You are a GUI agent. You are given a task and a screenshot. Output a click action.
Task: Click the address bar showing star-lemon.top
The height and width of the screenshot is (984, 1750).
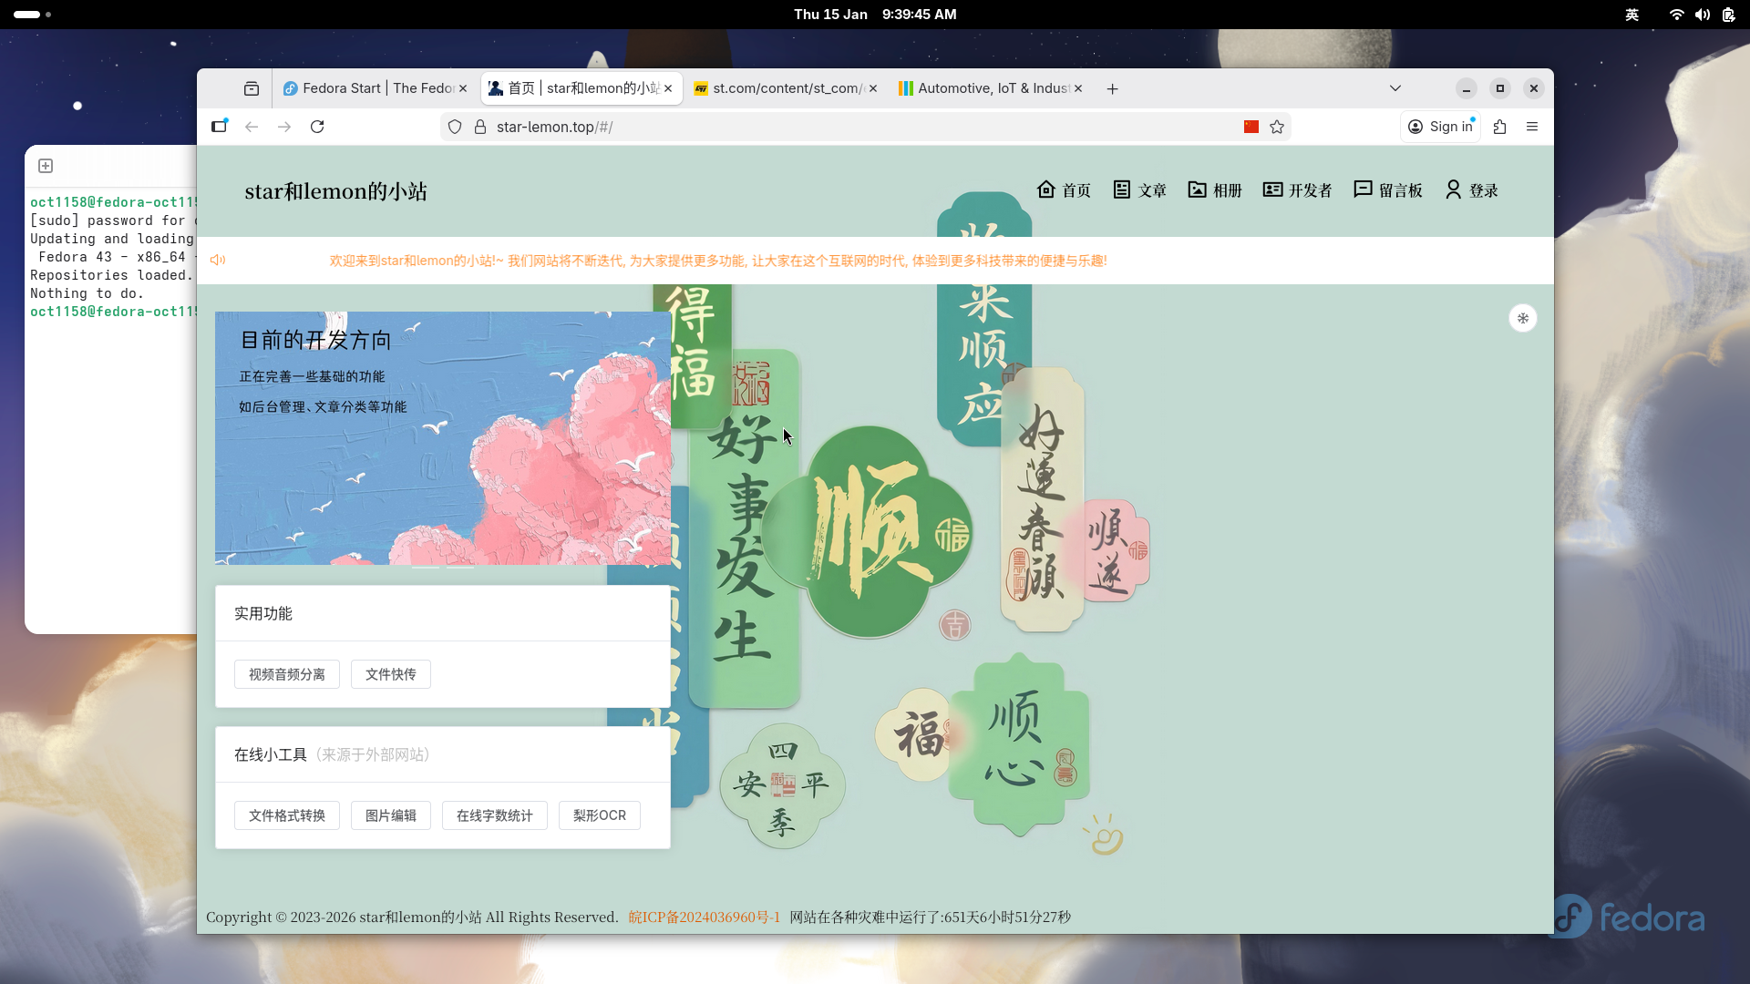point(820,127)
